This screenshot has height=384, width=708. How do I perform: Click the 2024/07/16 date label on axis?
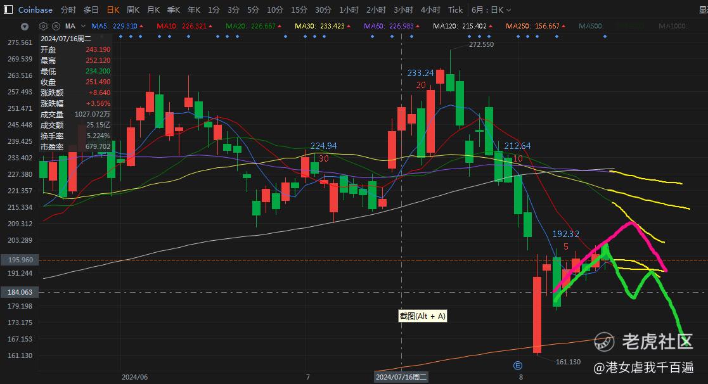401,377
